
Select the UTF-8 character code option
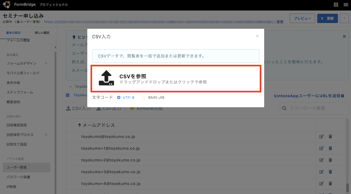119,97
